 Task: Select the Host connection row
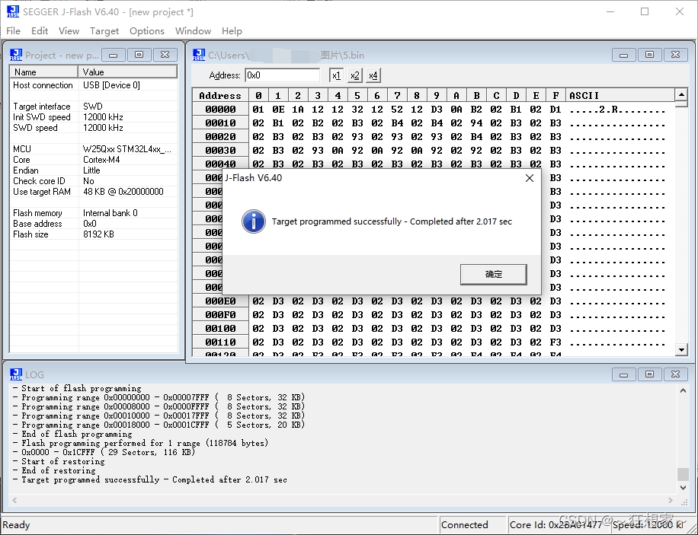tap(94, 85)
